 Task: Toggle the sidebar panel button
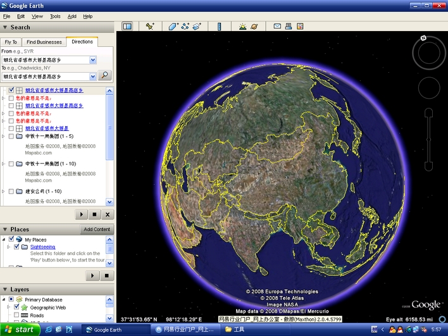pyautogui.click(x=127, y=27)
